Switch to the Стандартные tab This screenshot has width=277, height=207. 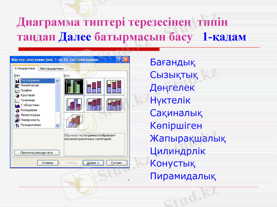click(25, 69)
